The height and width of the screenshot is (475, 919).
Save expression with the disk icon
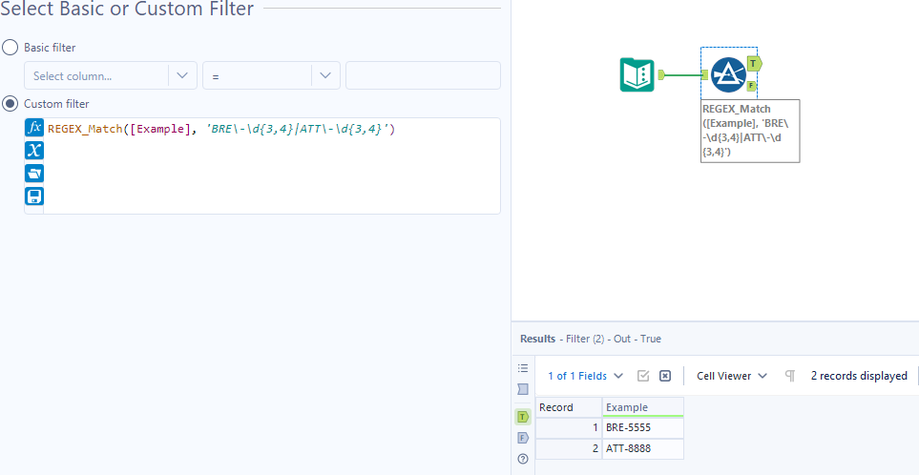point(34,196)
